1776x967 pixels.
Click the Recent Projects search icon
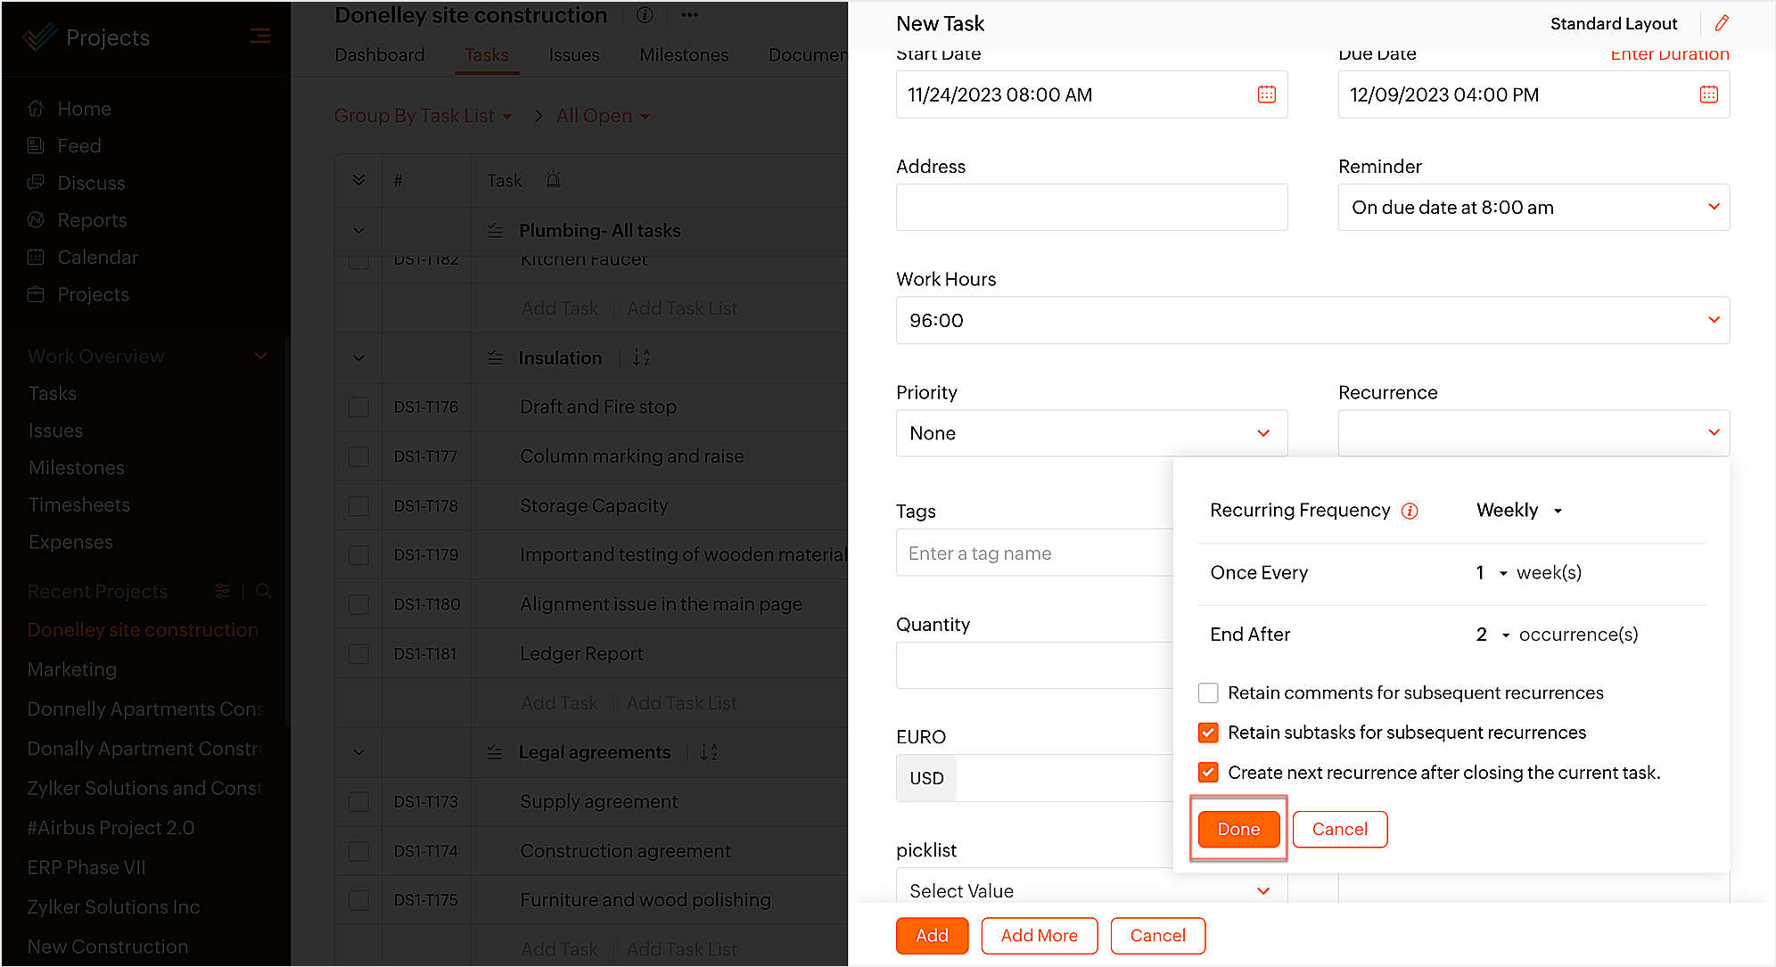pyautogui.click(x=263, y=591)
